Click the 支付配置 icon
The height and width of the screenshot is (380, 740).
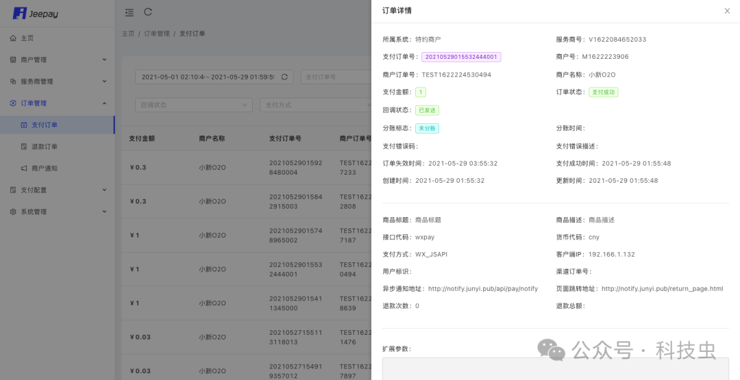point(13,190)
